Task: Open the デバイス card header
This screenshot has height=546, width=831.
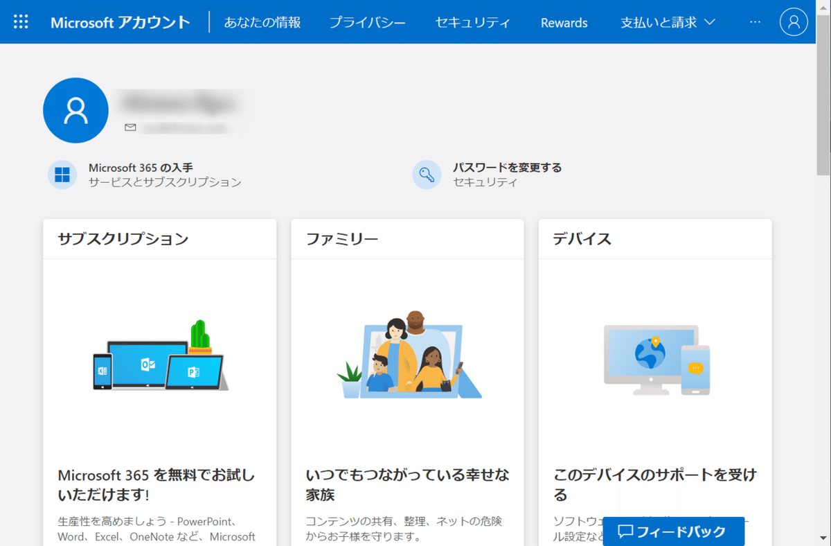Action: [x=655, y=239]
